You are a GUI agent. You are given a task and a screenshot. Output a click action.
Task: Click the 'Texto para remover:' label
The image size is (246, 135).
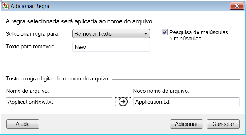[x=30, y=47]
